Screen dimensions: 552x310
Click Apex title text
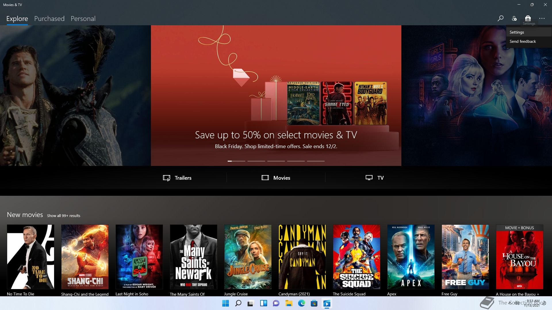click(x=392, y=294)
